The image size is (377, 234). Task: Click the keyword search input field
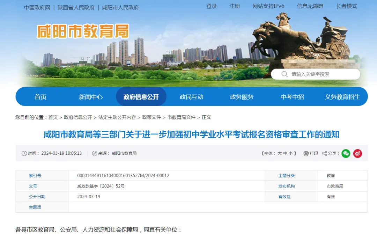point(316,74)
